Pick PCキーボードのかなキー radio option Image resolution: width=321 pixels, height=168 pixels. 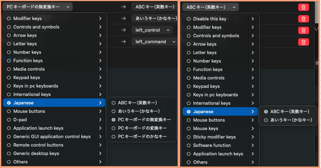[x=142, y=136]
